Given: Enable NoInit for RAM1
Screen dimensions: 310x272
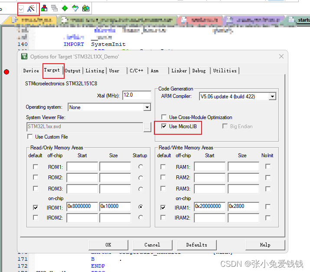Looking at the screenshot, I should [268, 166].
